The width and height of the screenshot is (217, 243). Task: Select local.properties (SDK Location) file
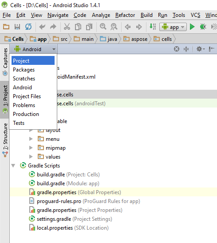click(69, 228)
